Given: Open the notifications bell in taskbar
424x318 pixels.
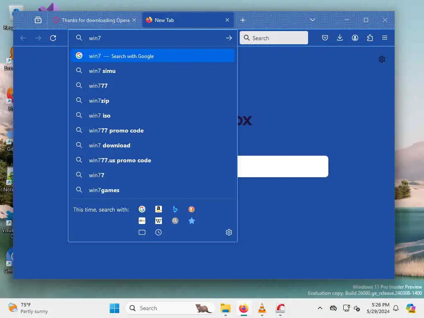Looking at the screenshot, I should coord(396,308).
